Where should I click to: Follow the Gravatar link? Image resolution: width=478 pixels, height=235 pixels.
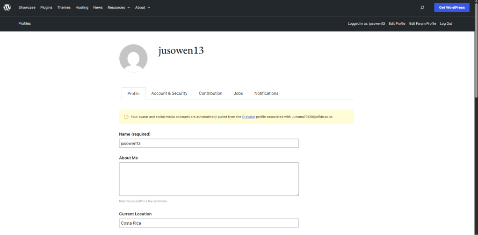248,117
